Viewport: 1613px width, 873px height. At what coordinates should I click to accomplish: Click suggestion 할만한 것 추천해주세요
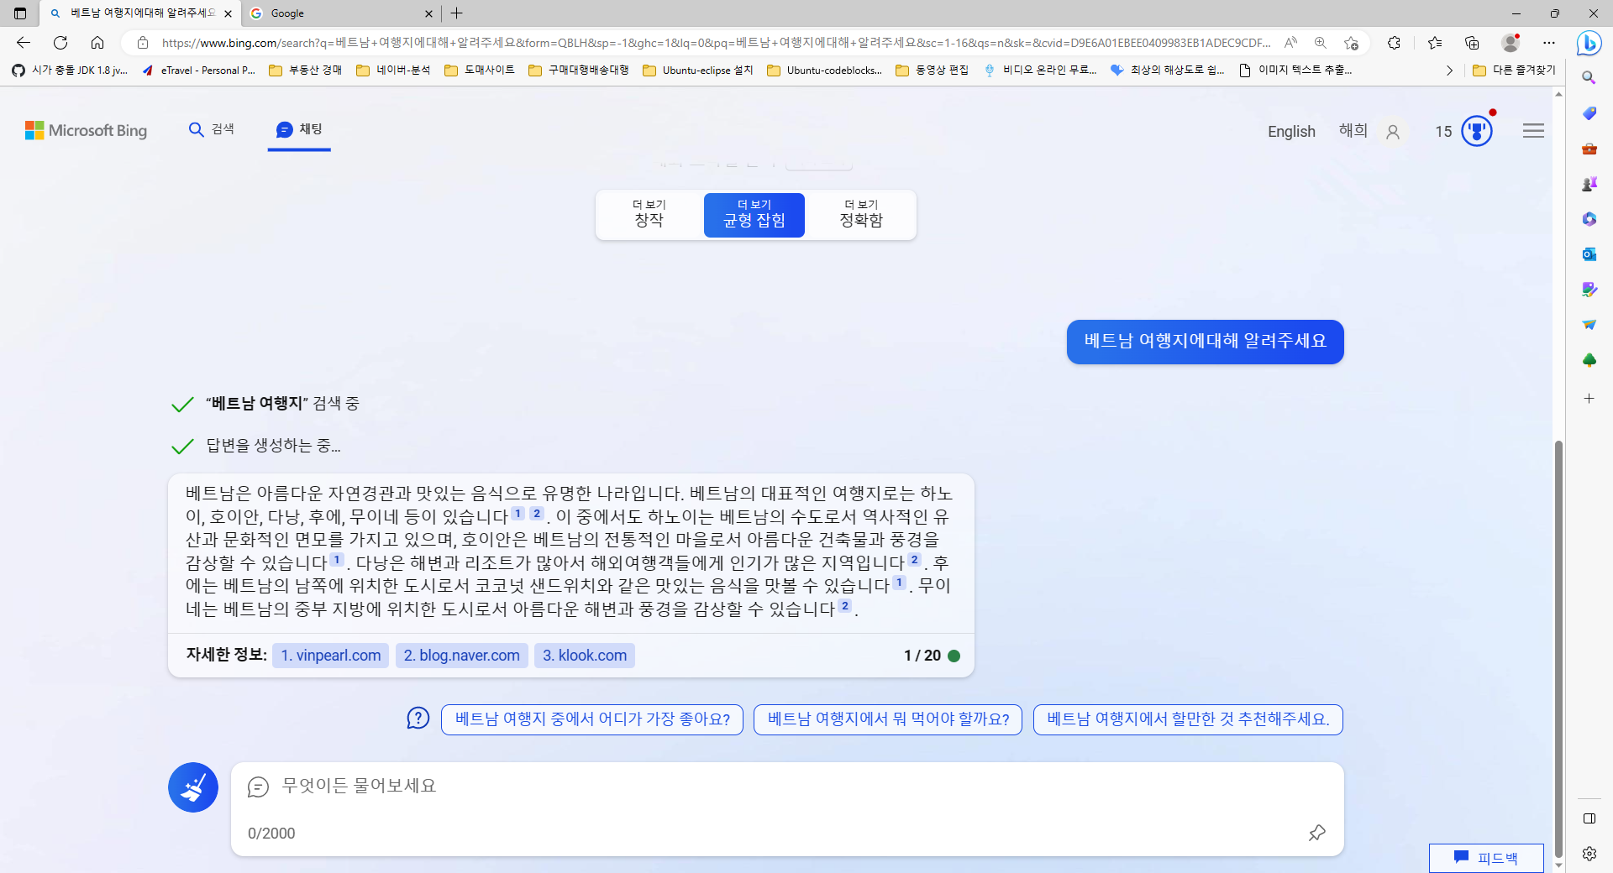[1188, 719]
